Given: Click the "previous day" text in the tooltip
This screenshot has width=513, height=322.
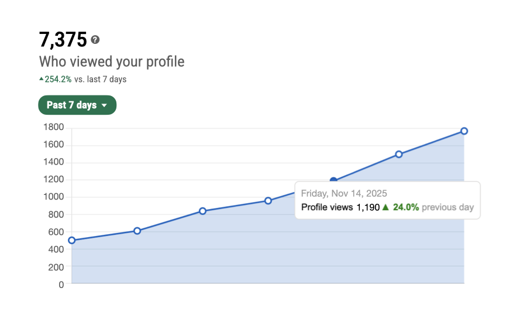Looking at the screenshot, I should [447, 207].
